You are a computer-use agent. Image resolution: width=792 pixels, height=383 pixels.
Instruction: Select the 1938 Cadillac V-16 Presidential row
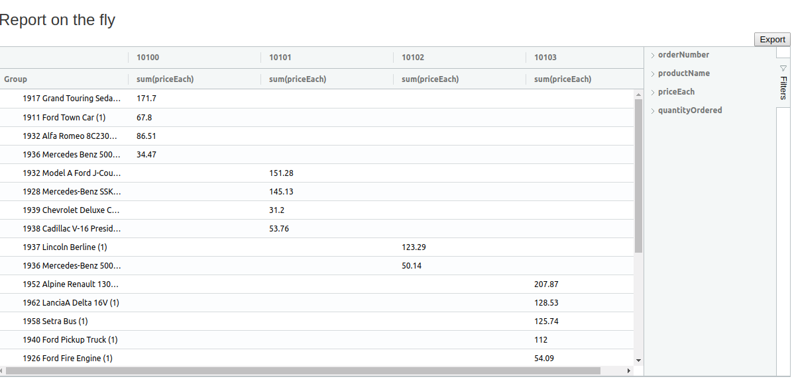point(317,229)
